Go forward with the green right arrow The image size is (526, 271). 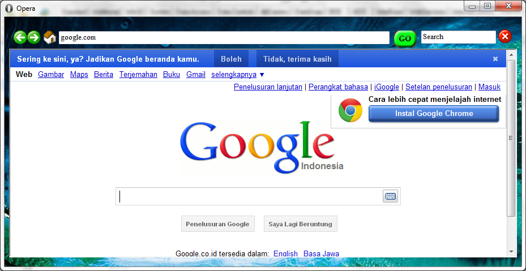(33, 37)
